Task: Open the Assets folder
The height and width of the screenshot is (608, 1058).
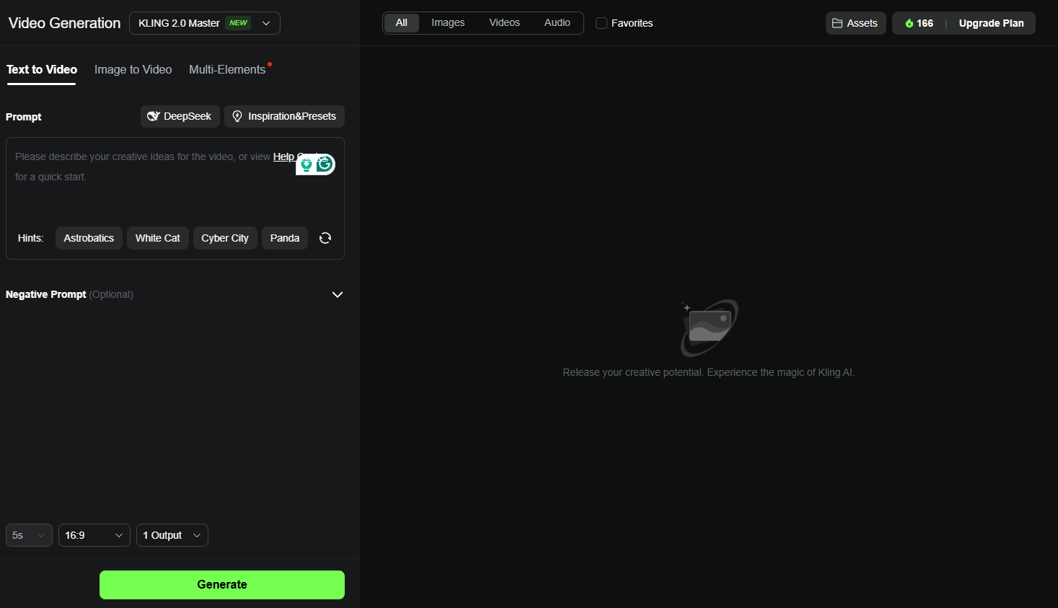Action: click(855, 23)
